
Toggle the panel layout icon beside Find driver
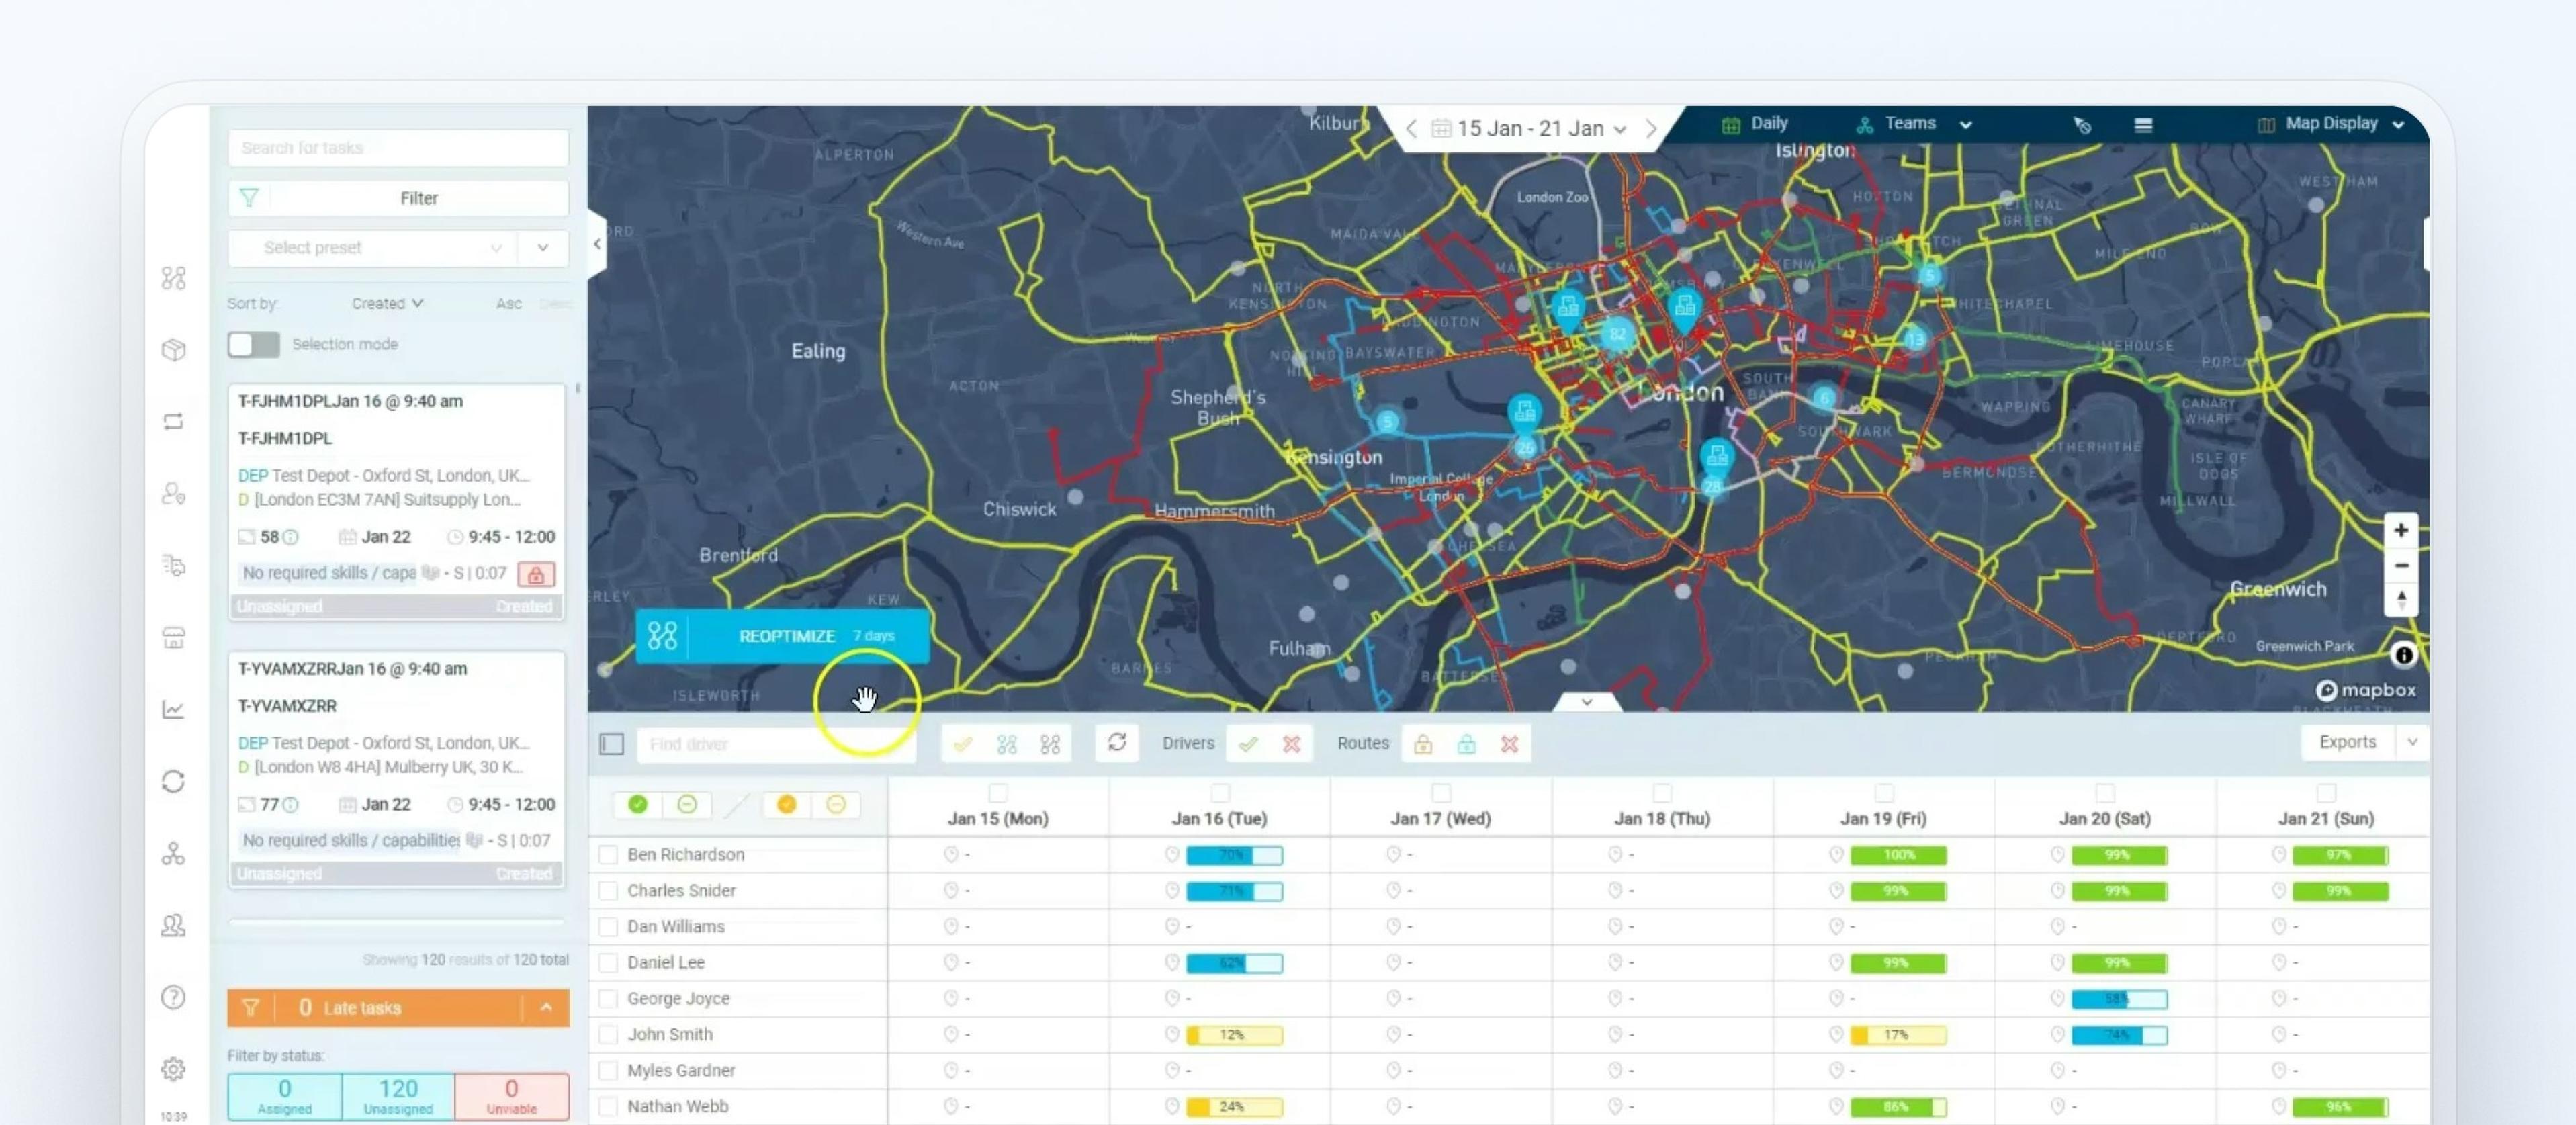[612, 744]
